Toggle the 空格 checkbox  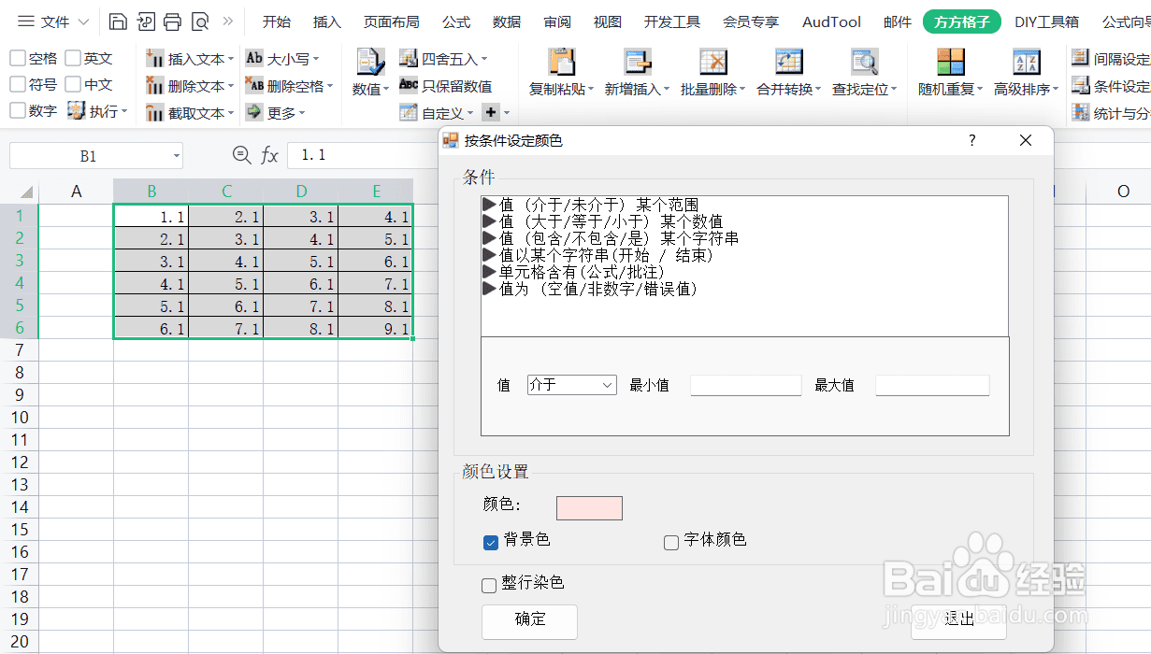pos(18,58)
